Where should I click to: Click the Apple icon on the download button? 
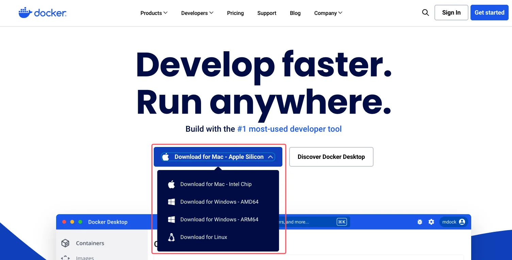click(x=166, y=157)
